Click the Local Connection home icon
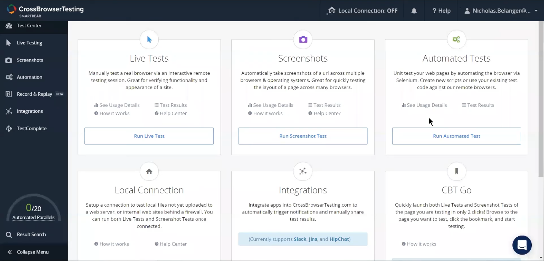This screenshot has height=261, width=544. point(149,171)
